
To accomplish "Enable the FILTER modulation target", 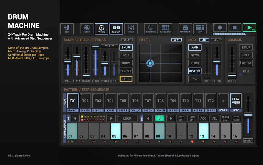I will pyautogui.click(x=195, y=55).
